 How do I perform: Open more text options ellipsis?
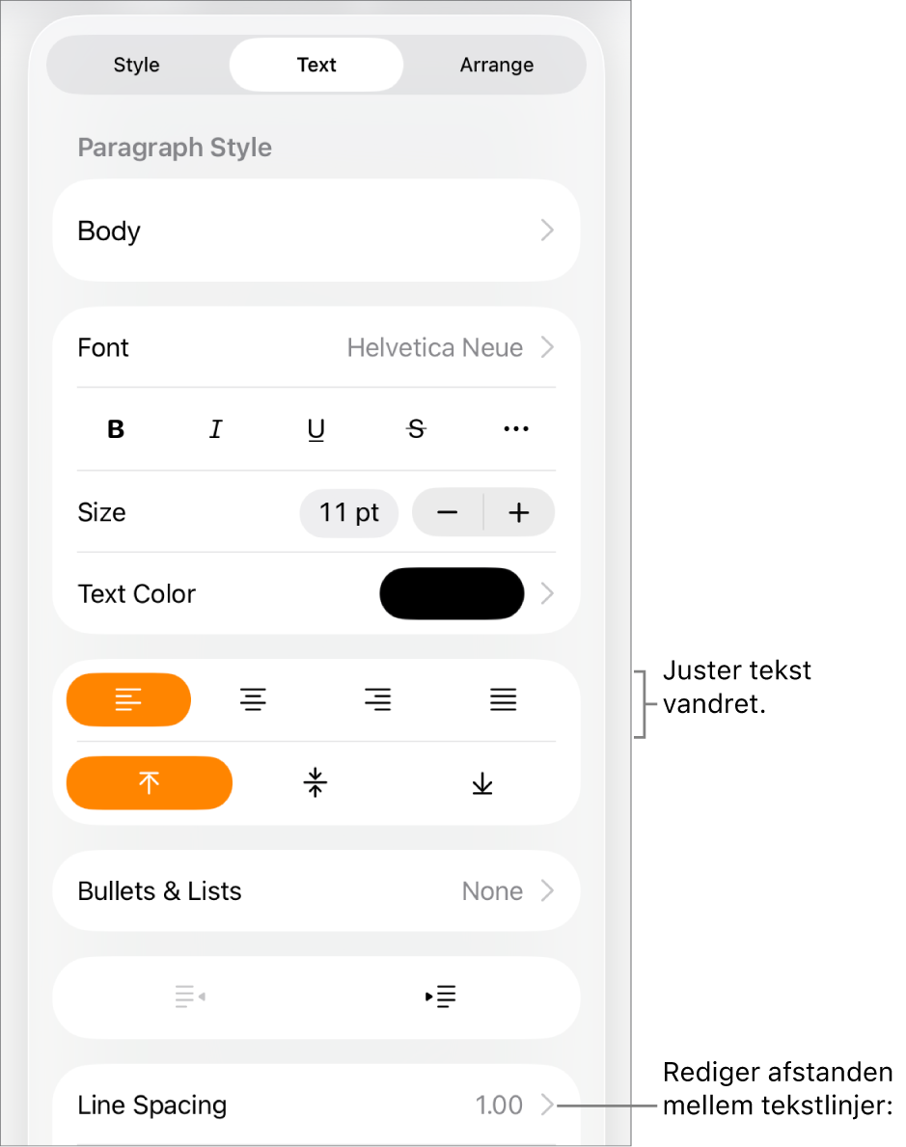(x=516, y=429)
